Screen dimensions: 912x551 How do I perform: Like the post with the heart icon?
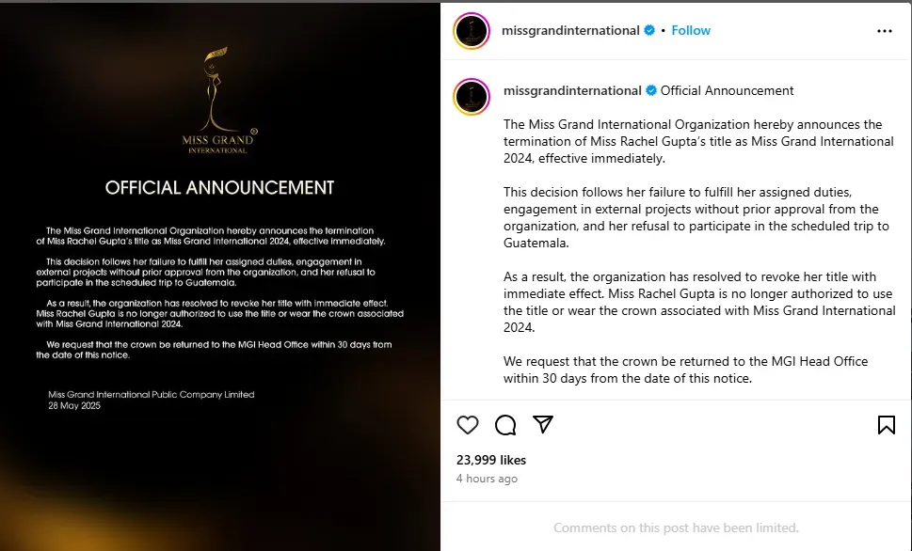click(x=468, y=425)
